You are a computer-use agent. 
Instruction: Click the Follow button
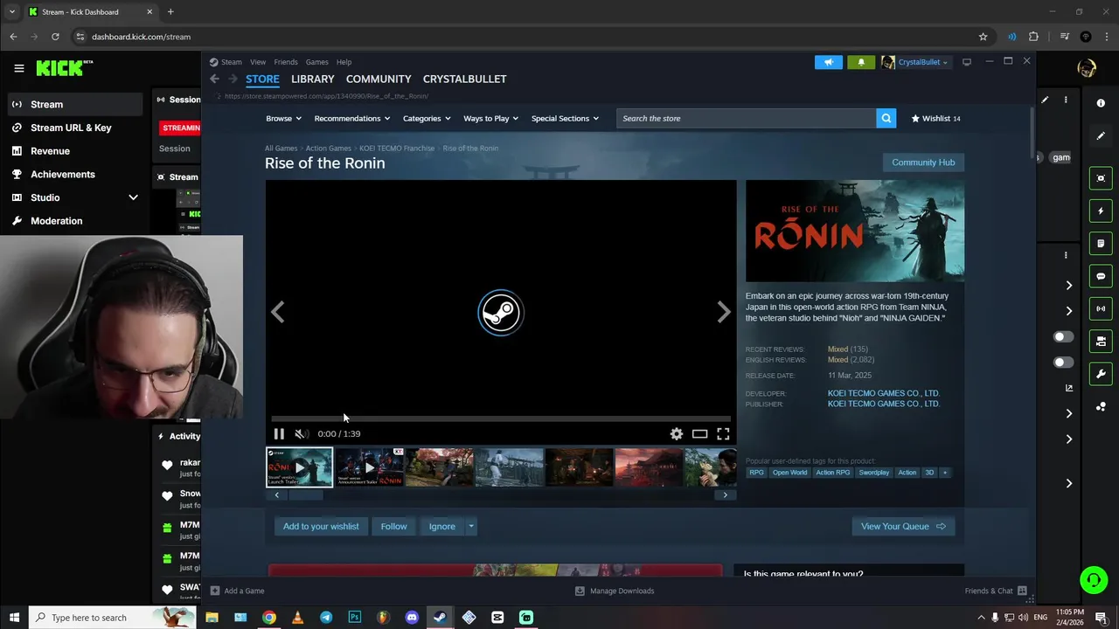pos(393,527)
